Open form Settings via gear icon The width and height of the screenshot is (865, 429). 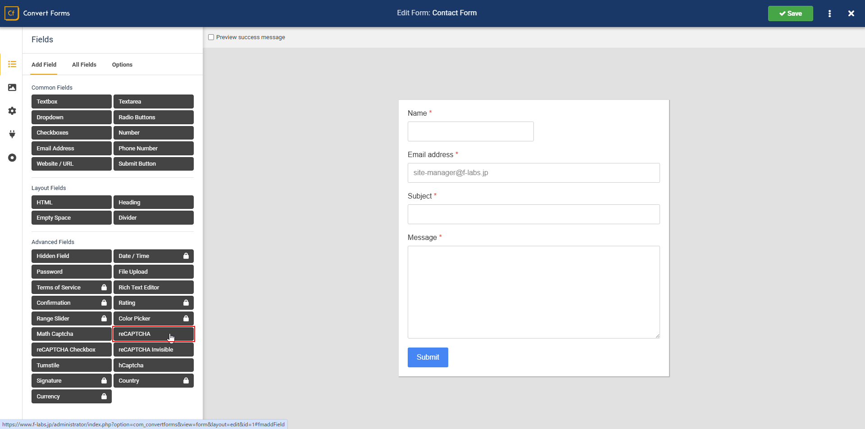(12, 111)
